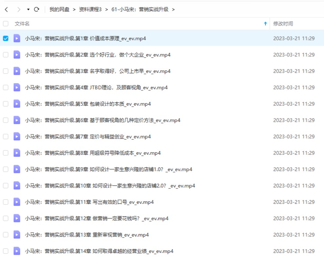Click video icon for 第5章 包装设计的本质
The width and height of the screenshot is (324, 262).
[17, 104]
